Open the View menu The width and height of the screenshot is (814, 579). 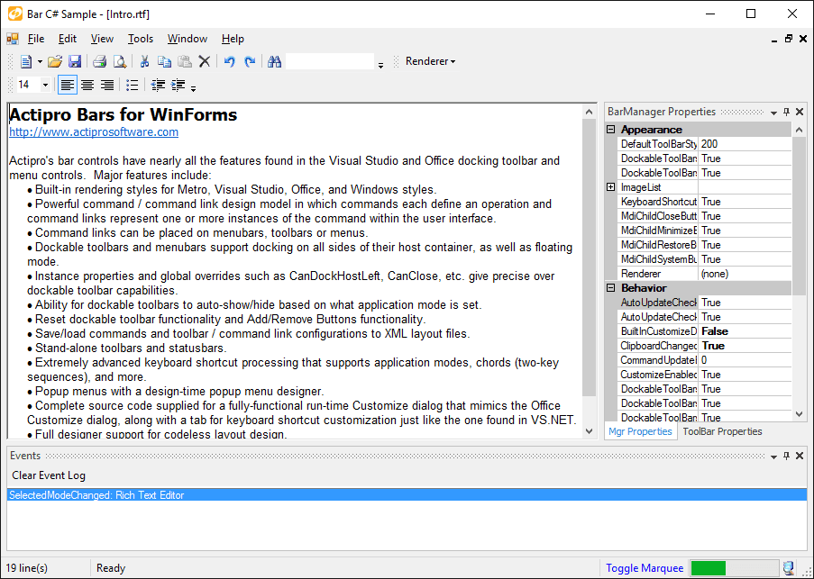point(102,39)
